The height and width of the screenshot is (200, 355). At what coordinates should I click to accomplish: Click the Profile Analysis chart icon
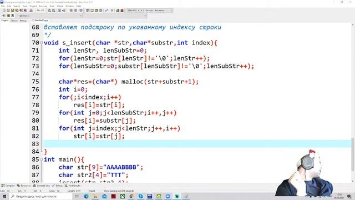click(118, 11)
